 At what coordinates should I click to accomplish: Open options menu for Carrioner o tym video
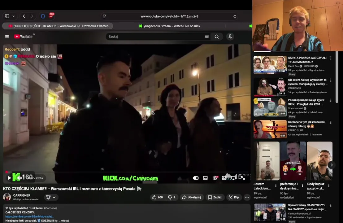tap(331, 122)
